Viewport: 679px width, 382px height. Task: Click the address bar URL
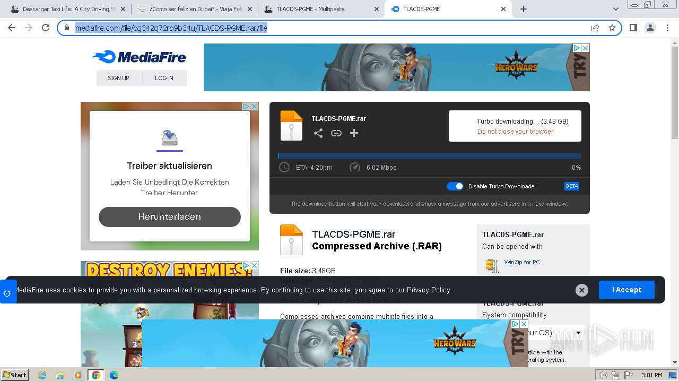coord(171,28)
